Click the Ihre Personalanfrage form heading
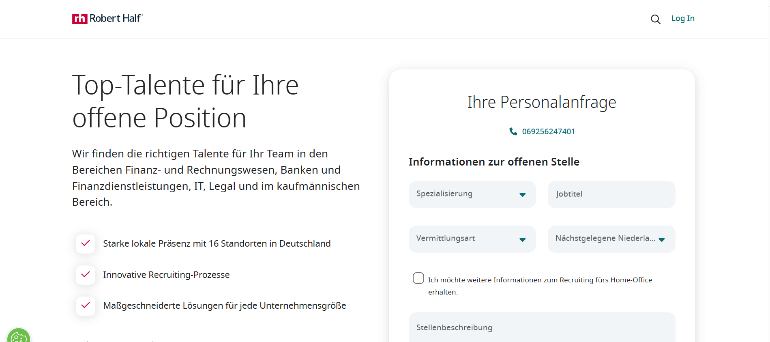This screenshot has height=342, width=770. coord(542,102)
